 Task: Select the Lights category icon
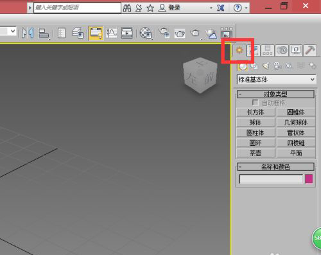266,66
